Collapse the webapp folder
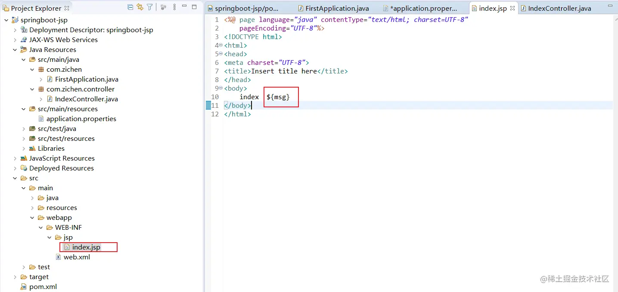This screenshot has height=292, width=618. pos(32,218)
